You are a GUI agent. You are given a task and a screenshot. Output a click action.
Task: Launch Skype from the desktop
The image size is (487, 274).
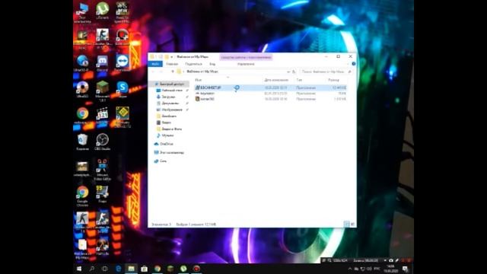123,90
